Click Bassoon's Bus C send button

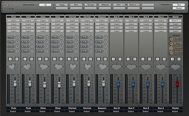pos(99,42)
